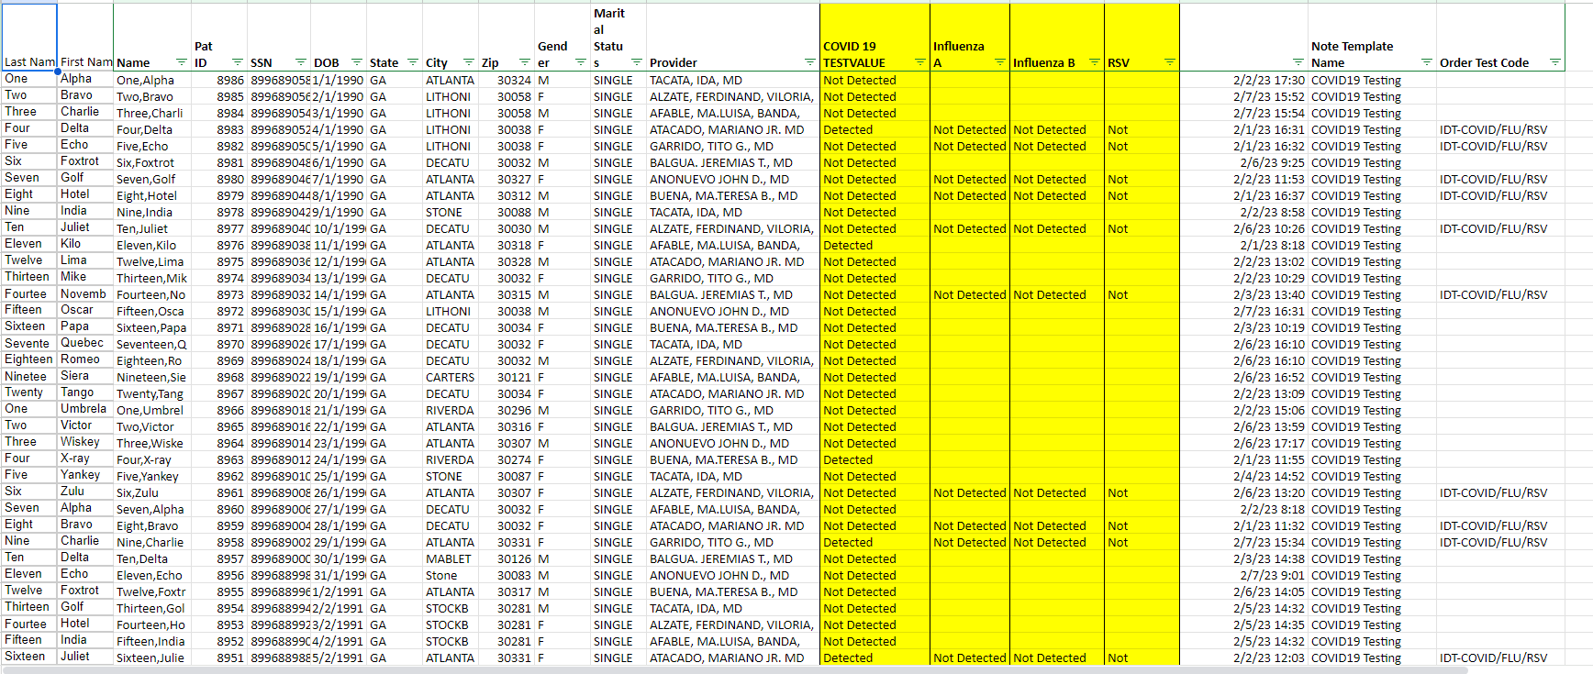
Task: Select the Pat ID cell "8970"
Action: [x=219, y=344]
